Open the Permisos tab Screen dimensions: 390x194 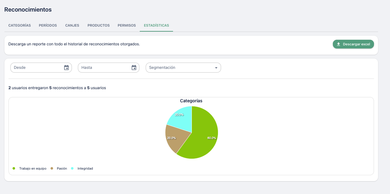[x=127, y=25]
